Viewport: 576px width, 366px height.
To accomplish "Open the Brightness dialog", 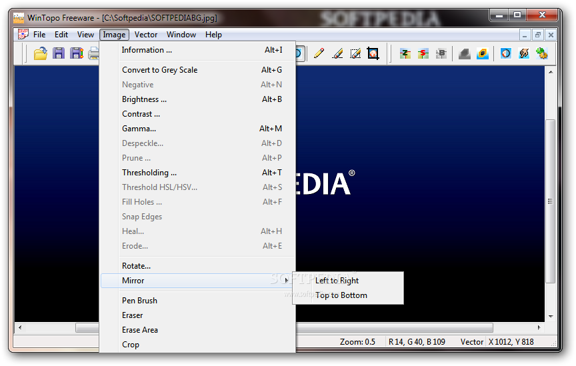I will pyautogui.click(x=198, y=99).
